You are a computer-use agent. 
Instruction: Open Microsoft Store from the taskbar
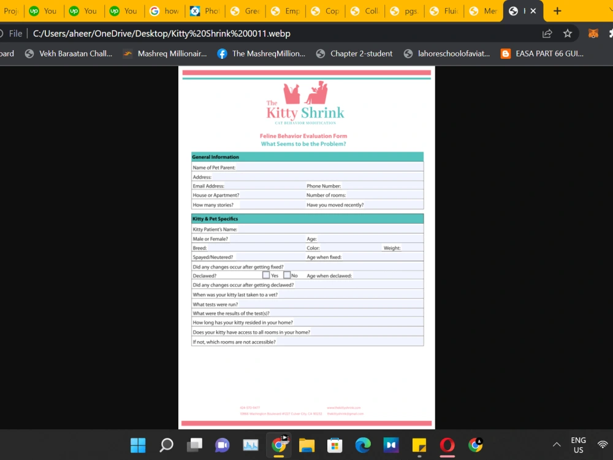click(334, 446)
